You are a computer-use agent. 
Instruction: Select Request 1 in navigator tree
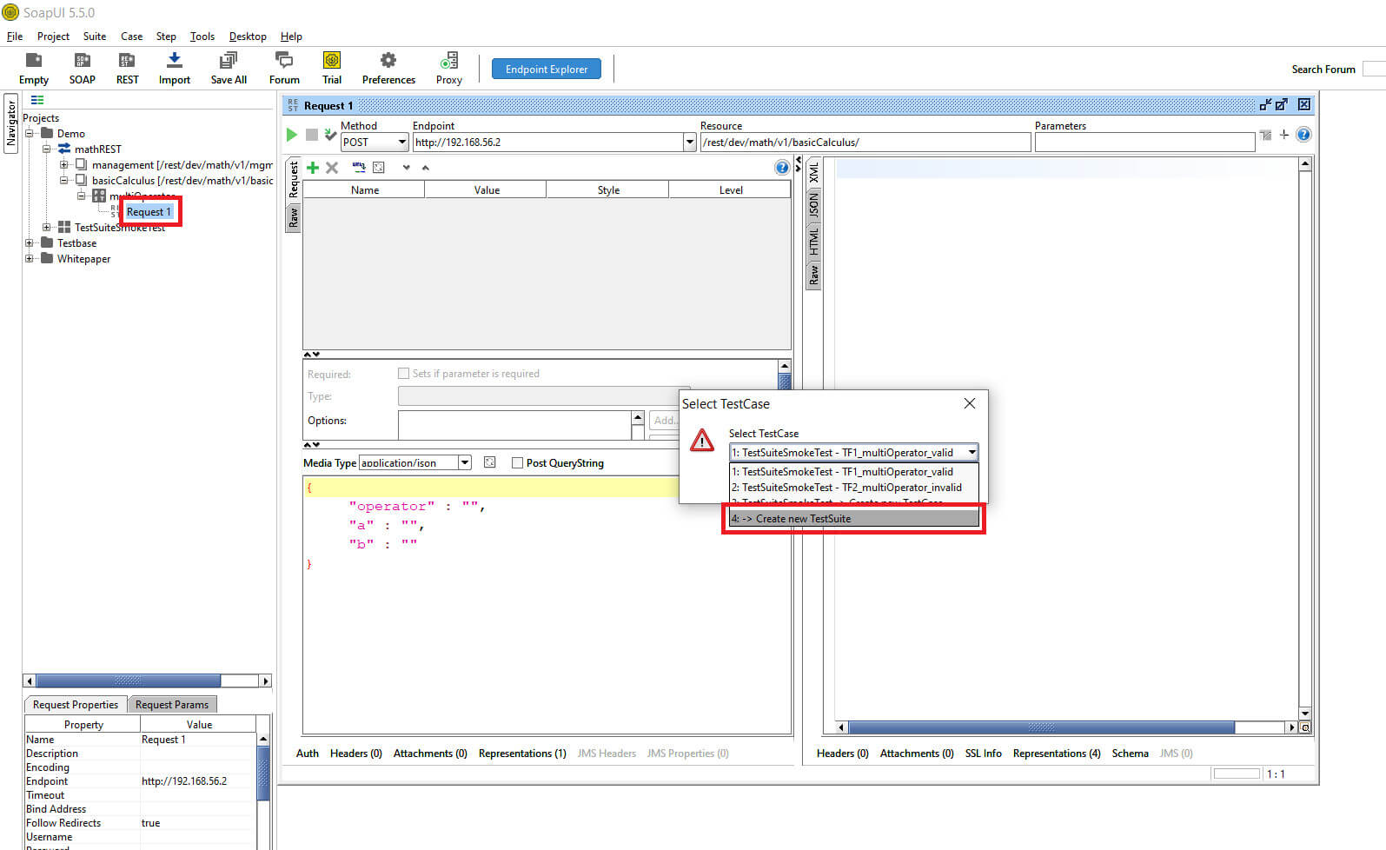pyautogui.click(x=149, y=211)
